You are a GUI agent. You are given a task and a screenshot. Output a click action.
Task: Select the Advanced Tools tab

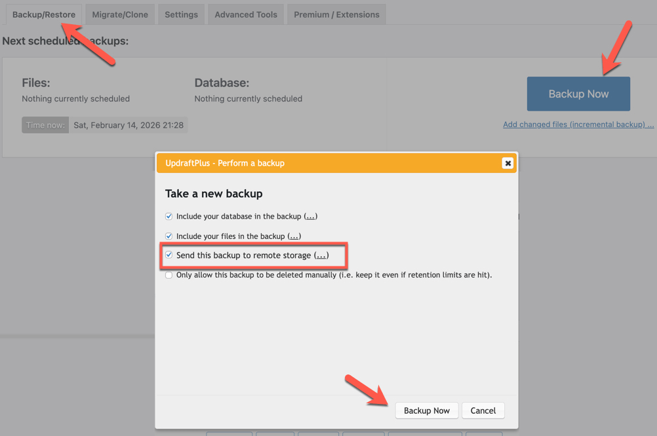coord(246,14)
